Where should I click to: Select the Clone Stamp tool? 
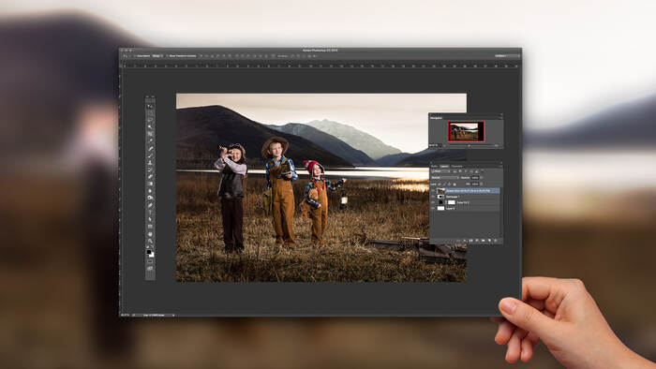click(x=150, y=163)
